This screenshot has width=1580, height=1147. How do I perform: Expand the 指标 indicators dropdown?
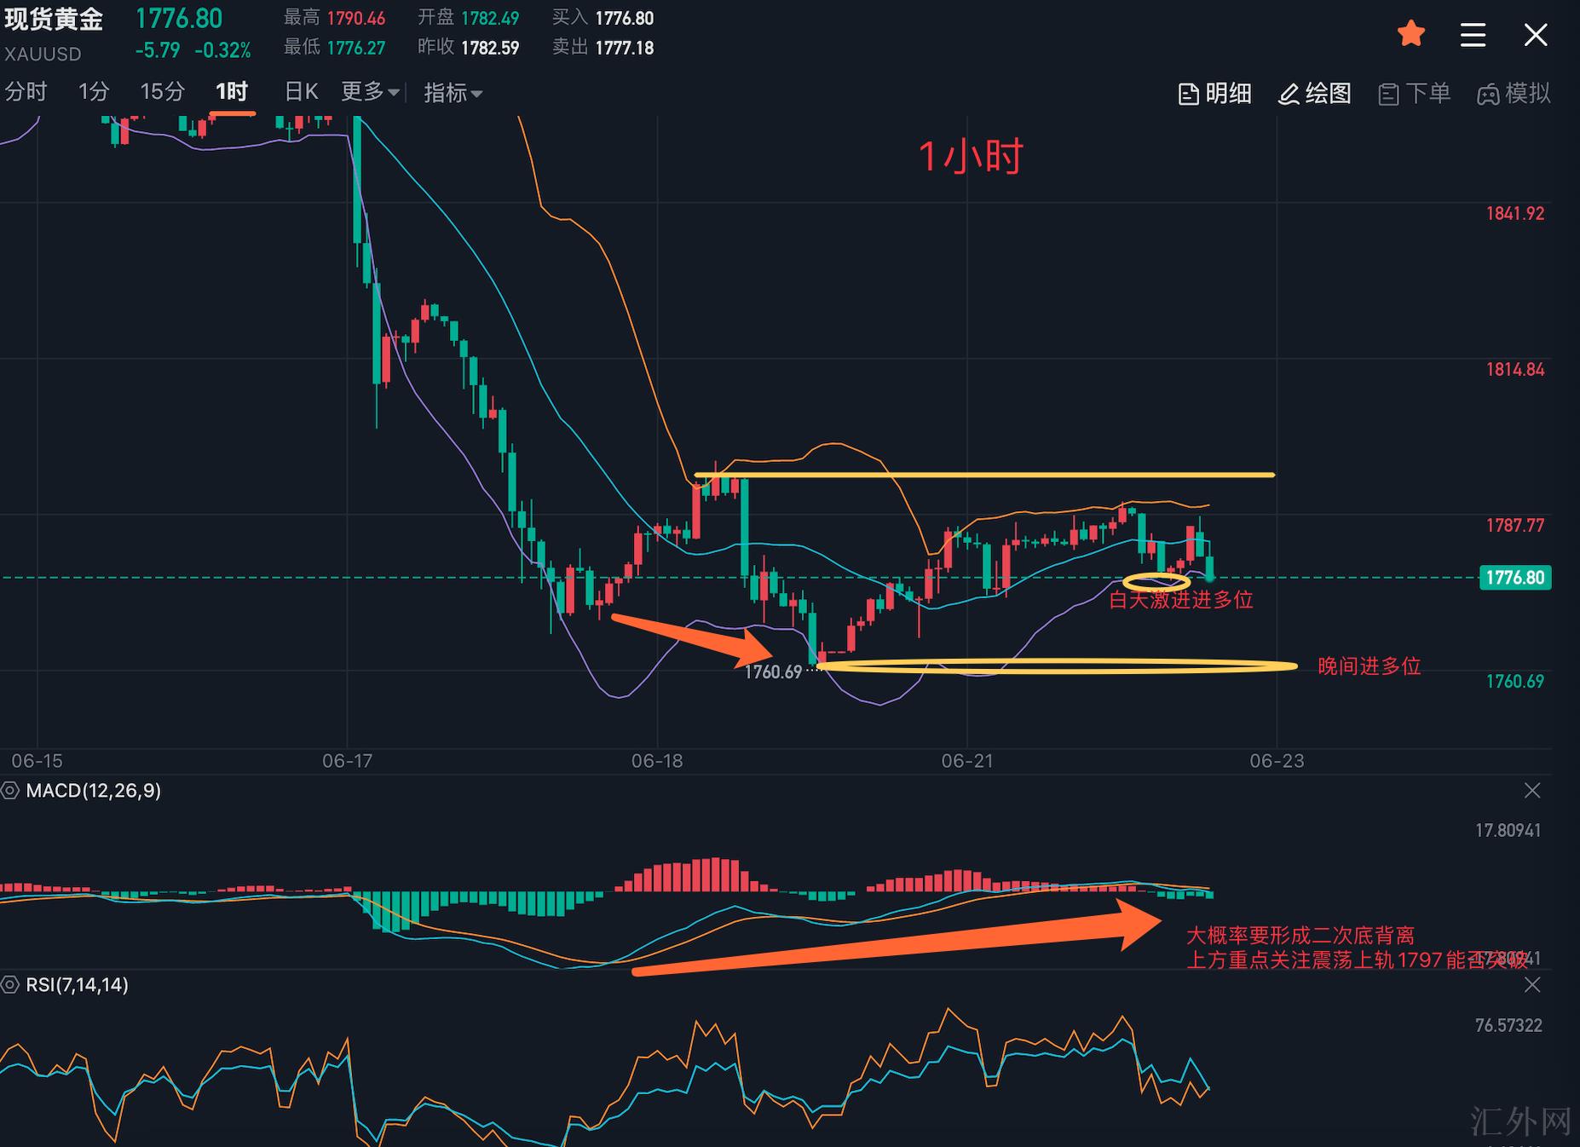tap(453, 92)
